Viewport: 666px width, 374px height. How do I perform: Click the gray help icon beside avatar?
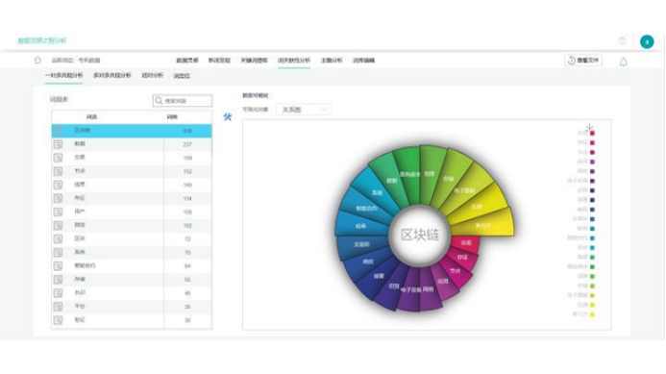point(622,40)
